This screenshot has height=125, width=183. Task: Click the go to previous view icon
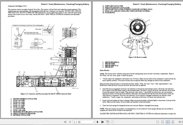click(x=107, y=122)
